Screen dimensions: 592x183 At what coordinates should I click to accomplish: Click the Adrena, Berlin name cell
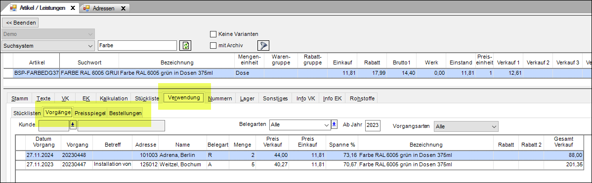pos(182,155)
